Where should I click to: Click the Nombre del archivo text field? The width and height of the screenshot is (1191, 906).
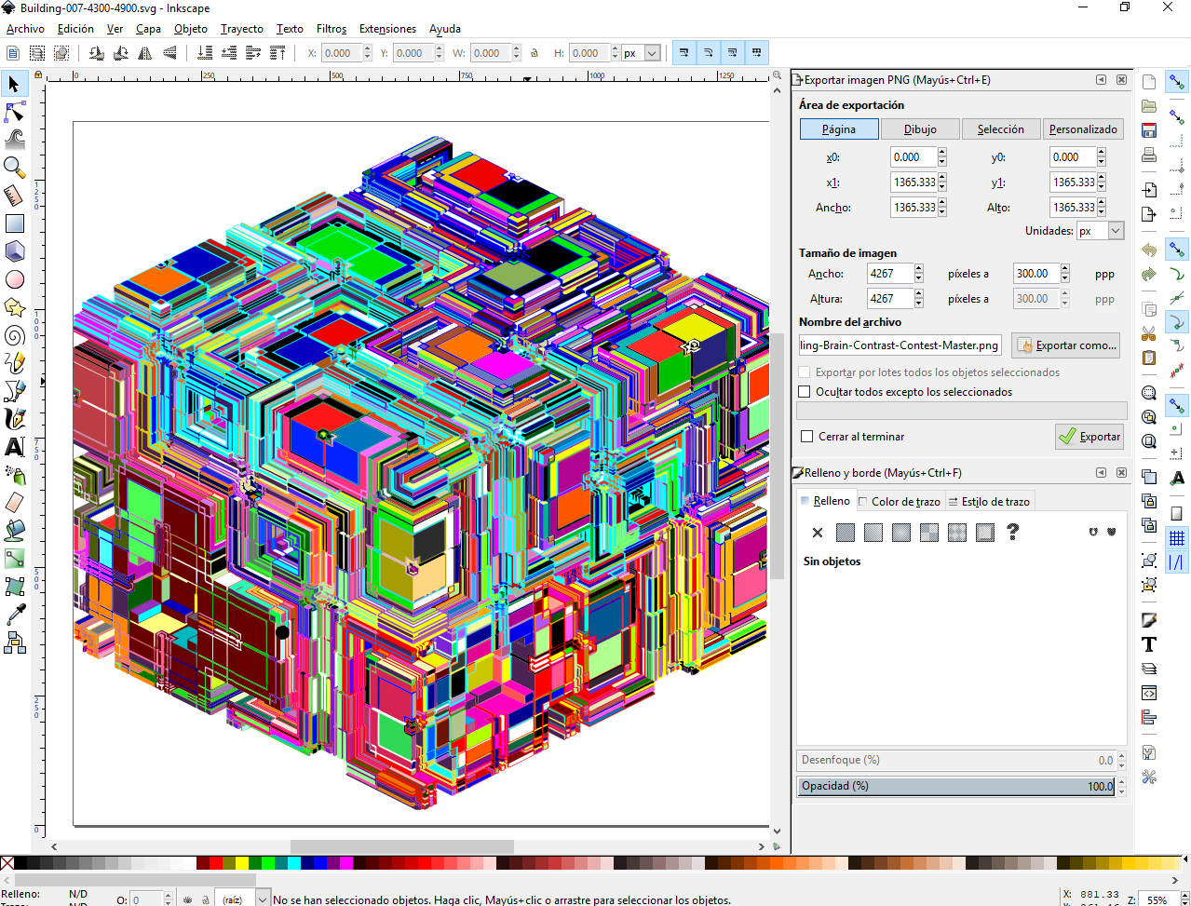click(x=899, y=345)
